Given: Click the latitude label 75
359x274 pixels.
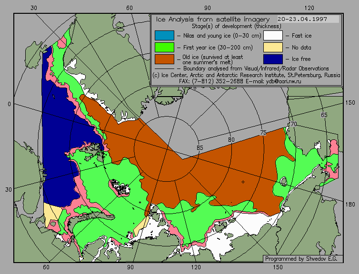Looking at the screenshot, I should 263,132.
